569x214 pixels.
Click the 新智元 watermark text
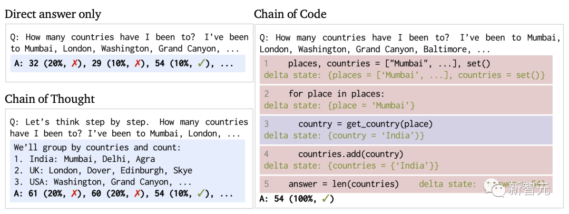528,188
